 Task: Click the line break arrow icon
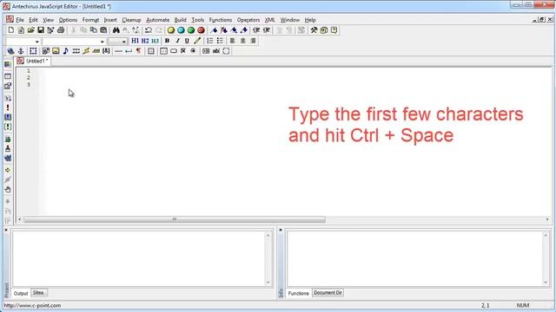pyautogui.click(x=129, y=51)
